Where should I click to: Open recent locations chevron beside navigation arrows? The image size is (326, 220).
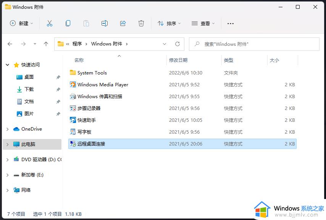35,44
